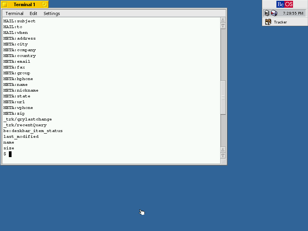This screenshot has width=308, height=231.
Task: Click the META:url line
Action: [14, 102]
